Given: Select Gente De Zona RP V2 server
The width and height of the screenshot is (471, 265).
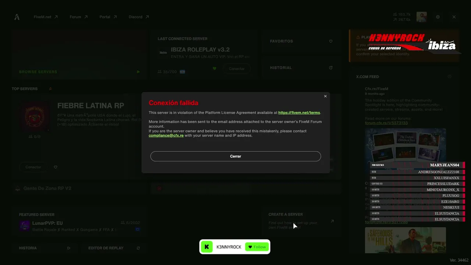Looking at the screenshot, I should coord(79,188).
